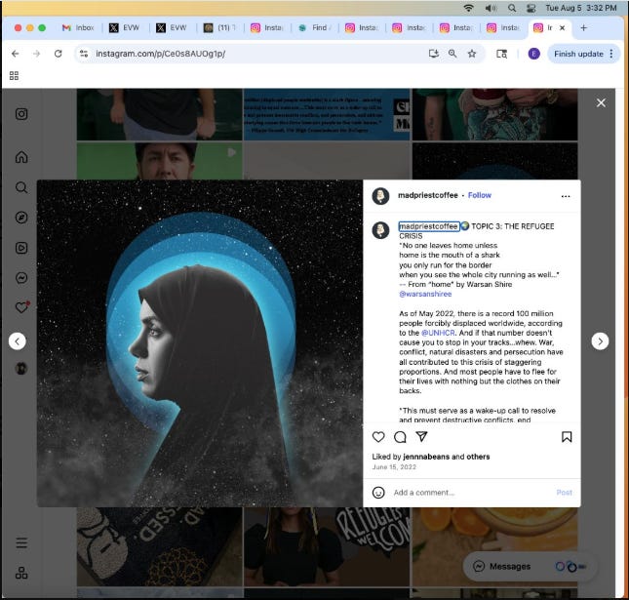This screenshot has width=629, height=600.
Task: Reload the Instagram page
Action: (59, 54)
